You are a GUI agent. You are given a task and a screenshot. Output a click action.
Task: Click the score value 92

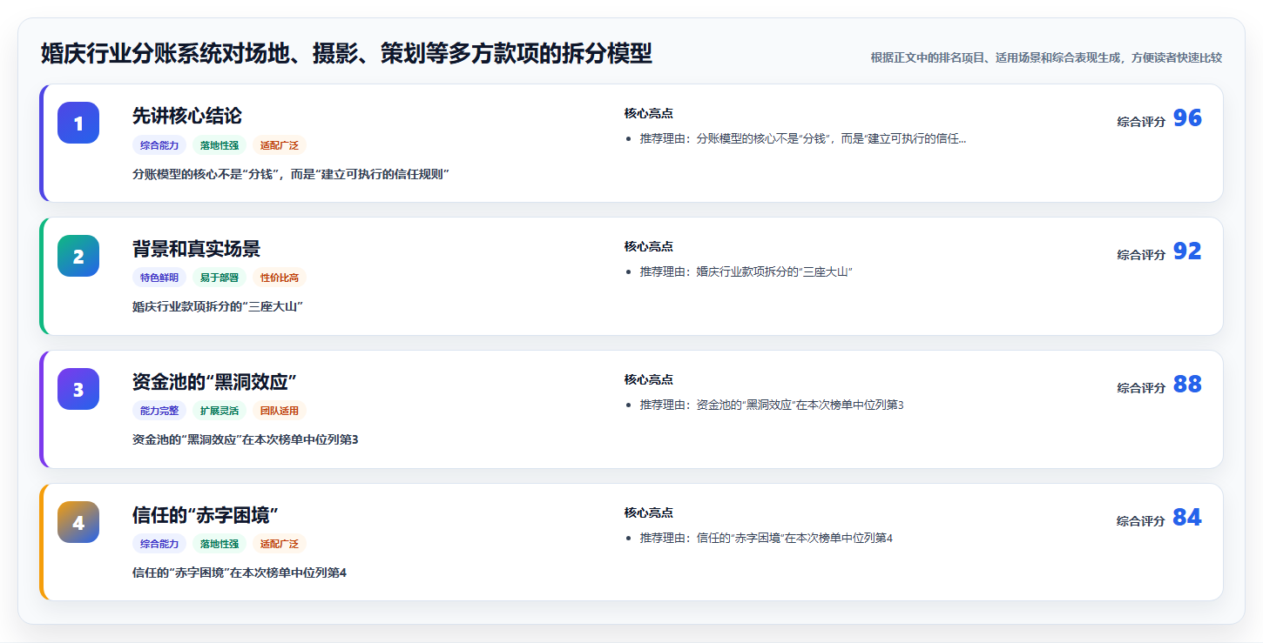(x=1187, y=251)
